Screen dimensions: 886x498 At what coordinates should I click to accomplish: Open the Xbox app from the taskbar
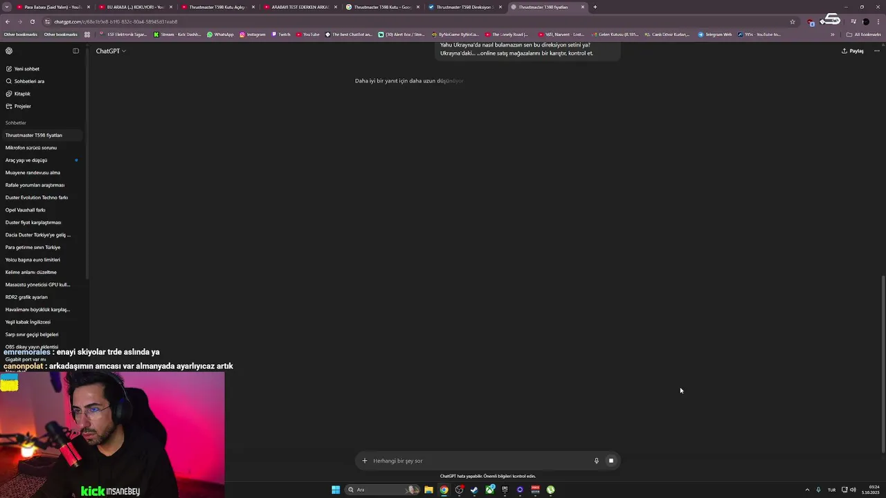pos(489,490)
